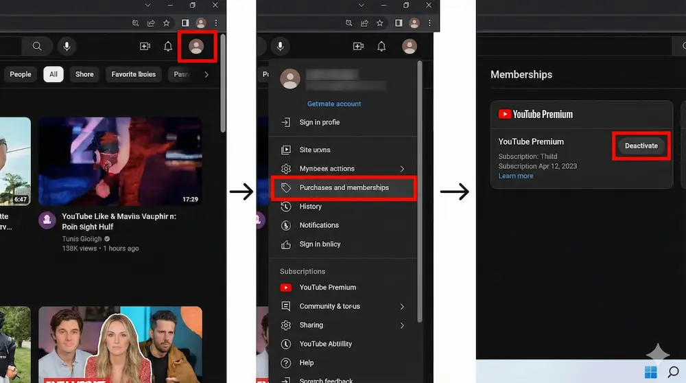Expand Community & tor-us submenu arrow
The image size is (686, 383).
click(402, 306)
